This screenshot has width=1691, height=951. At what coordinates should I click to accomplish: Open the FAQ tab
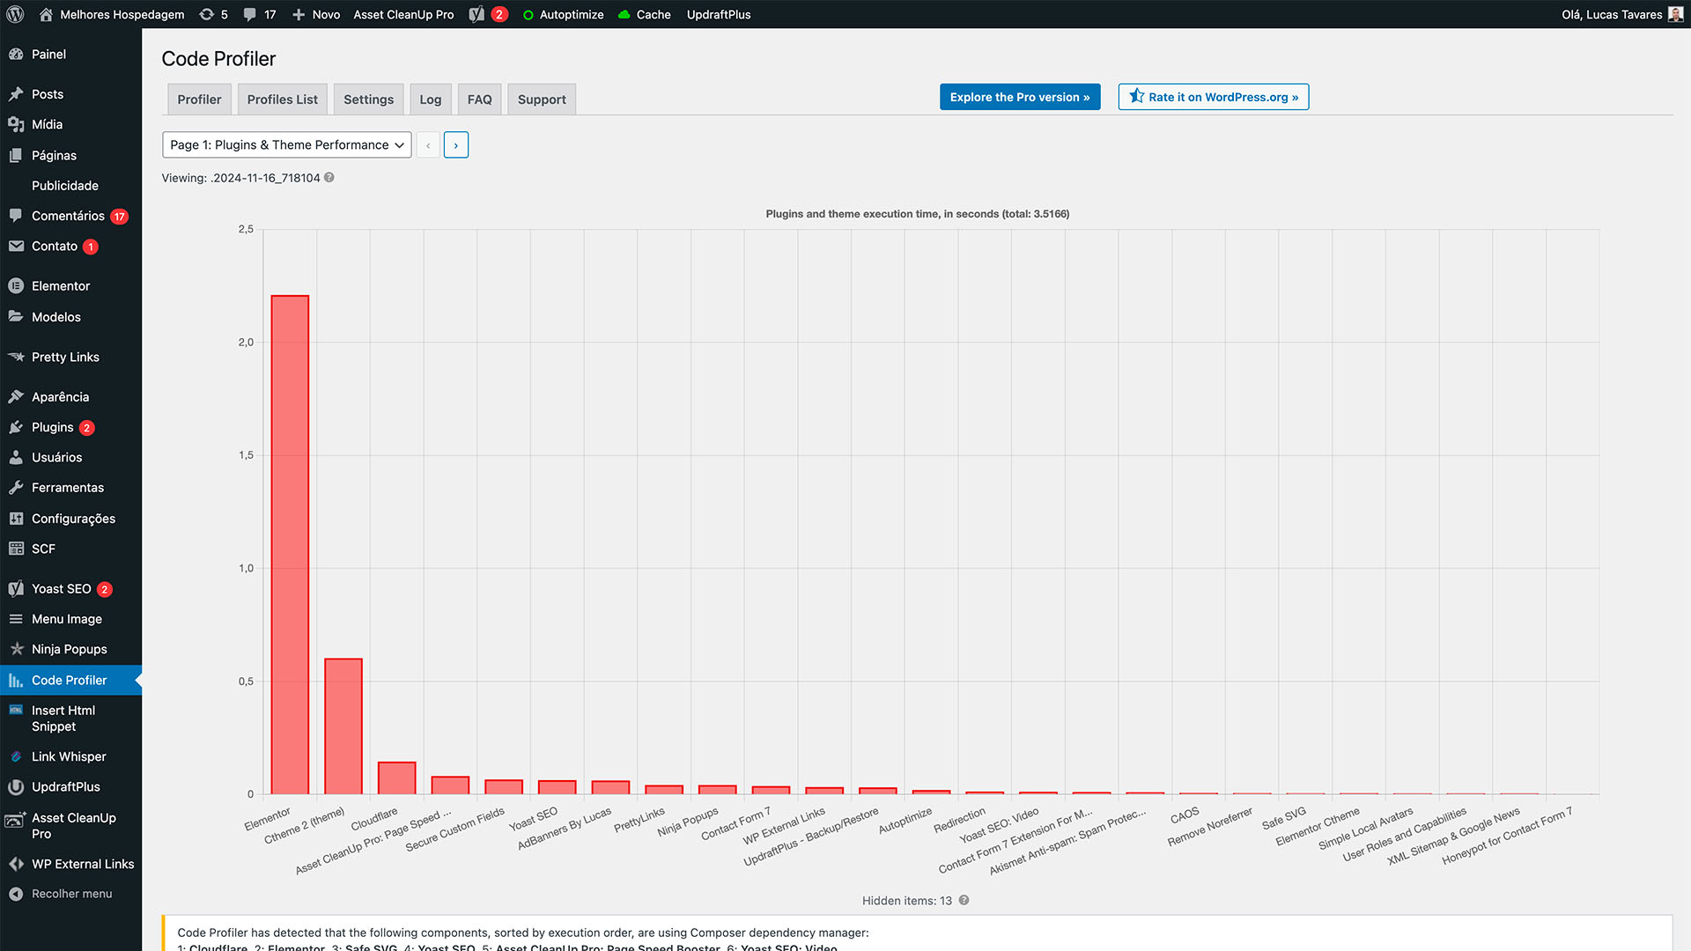click(480, 100)
